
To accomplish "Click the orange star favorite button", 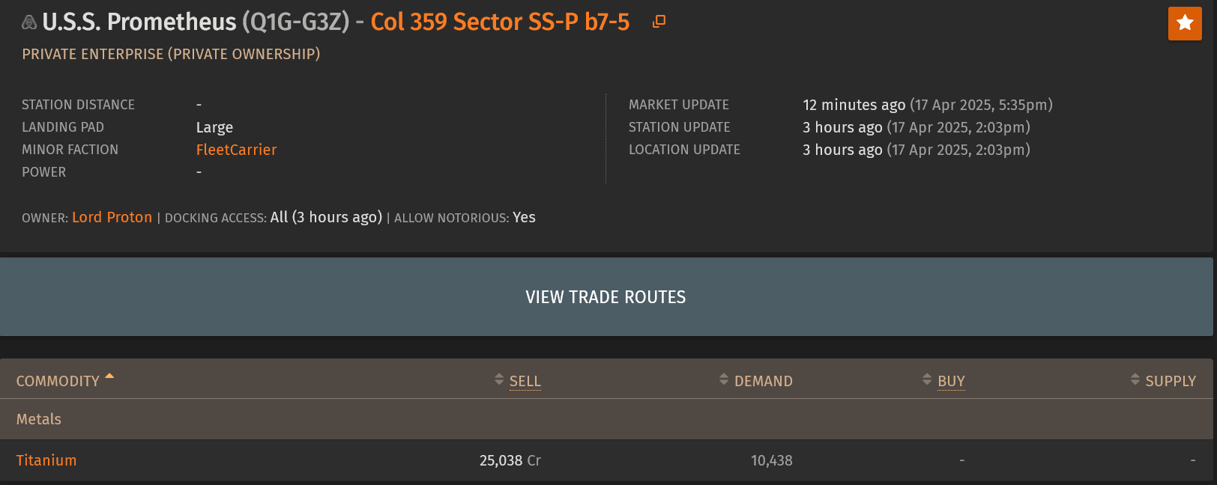I will coord(1185,23).
